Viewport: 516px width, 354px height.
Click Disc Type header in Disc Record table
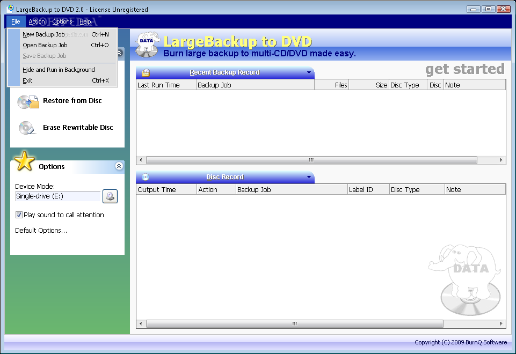[x=417, y=190]
